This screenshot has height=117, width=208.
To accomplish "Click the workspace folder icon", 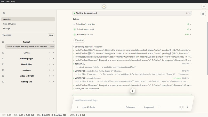I will pos(3,82).
